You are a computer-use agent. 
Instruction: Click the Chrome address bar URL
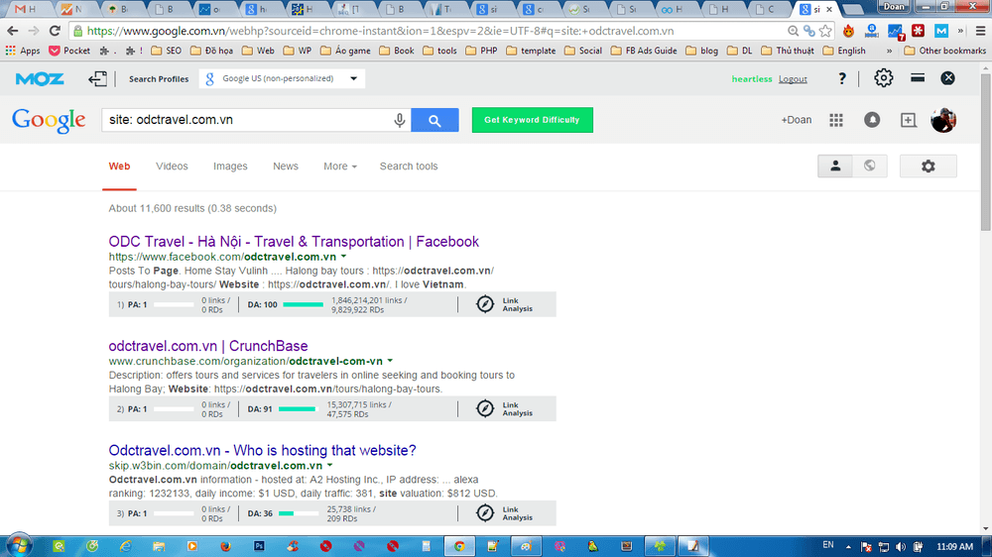click(x=380, y=31)
